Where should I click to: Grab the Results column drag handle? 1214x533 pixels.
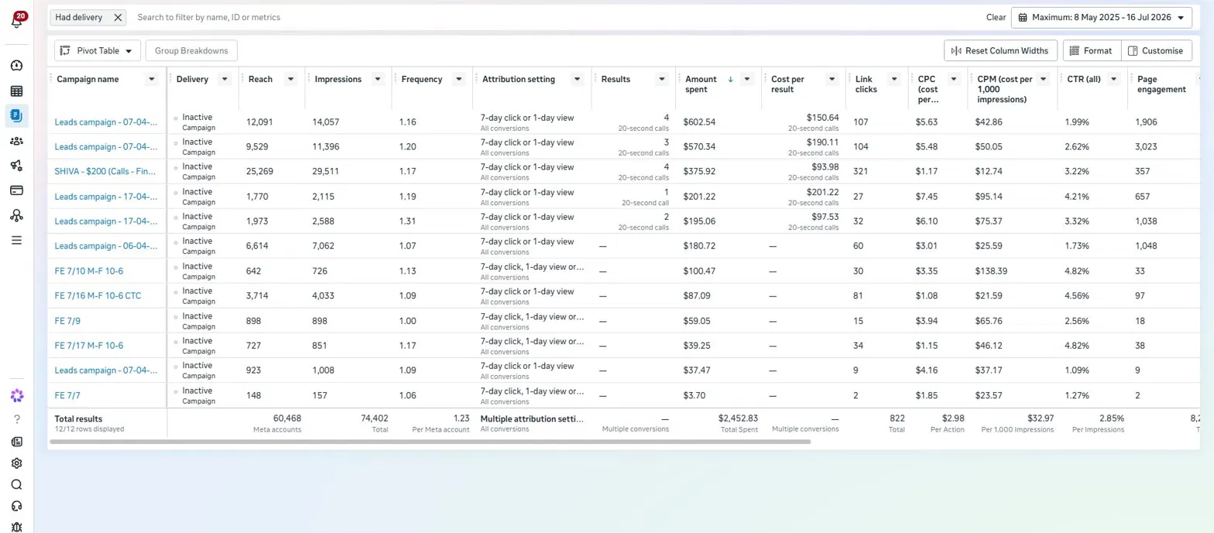[595, 79]
